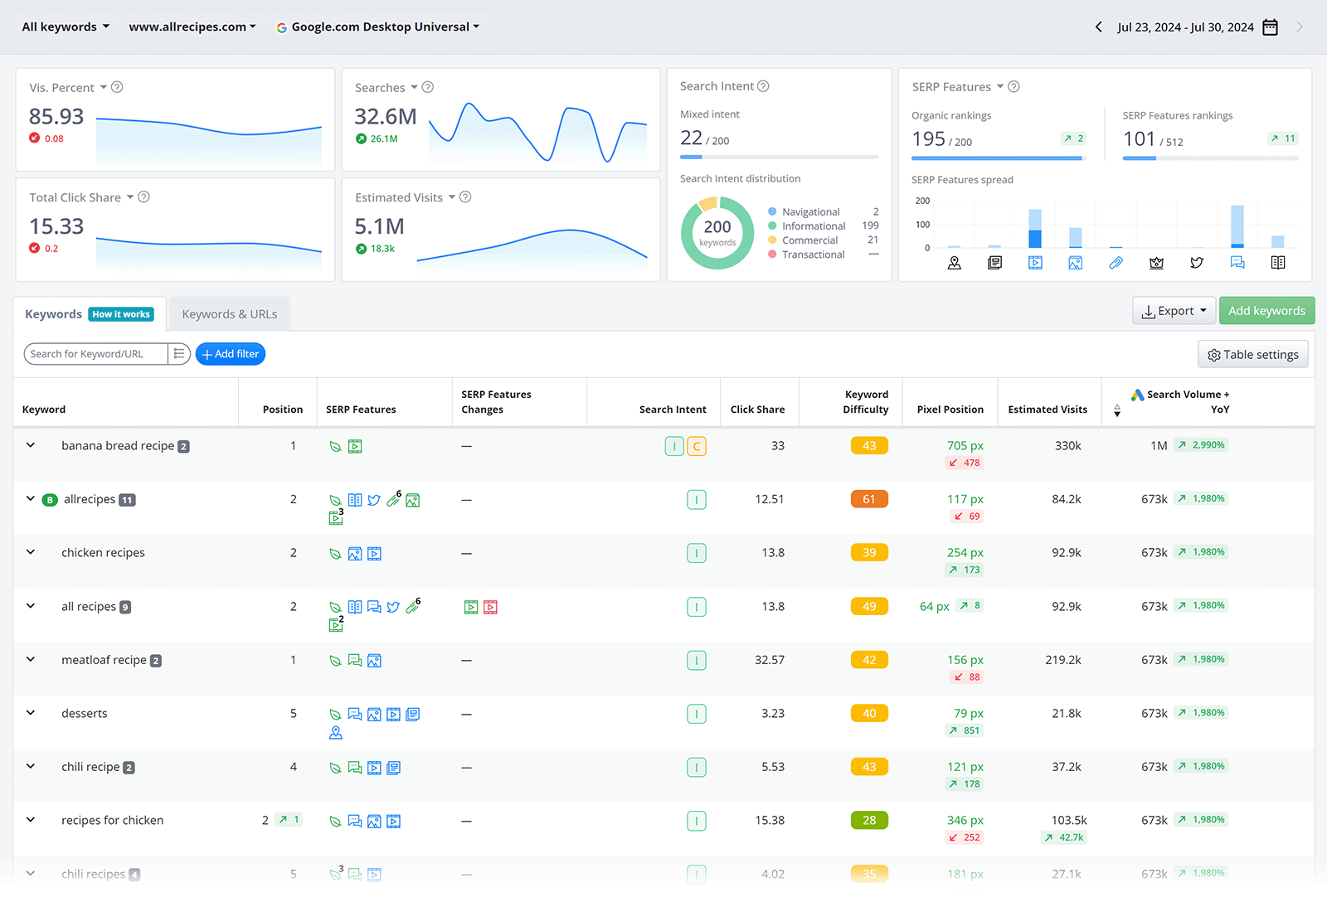
Task: Click the Vis. Percent help icon
Action: point(117,87)
